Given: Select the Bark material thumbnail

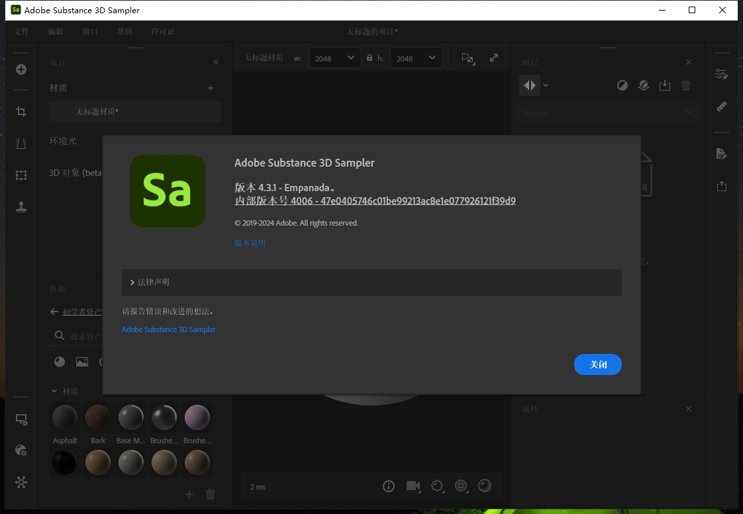Looking at the screenshot, I should [98, 418].
